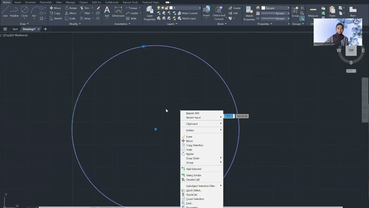Activate the Trim tool
The image size is (369, 208).
pos(85,8)
